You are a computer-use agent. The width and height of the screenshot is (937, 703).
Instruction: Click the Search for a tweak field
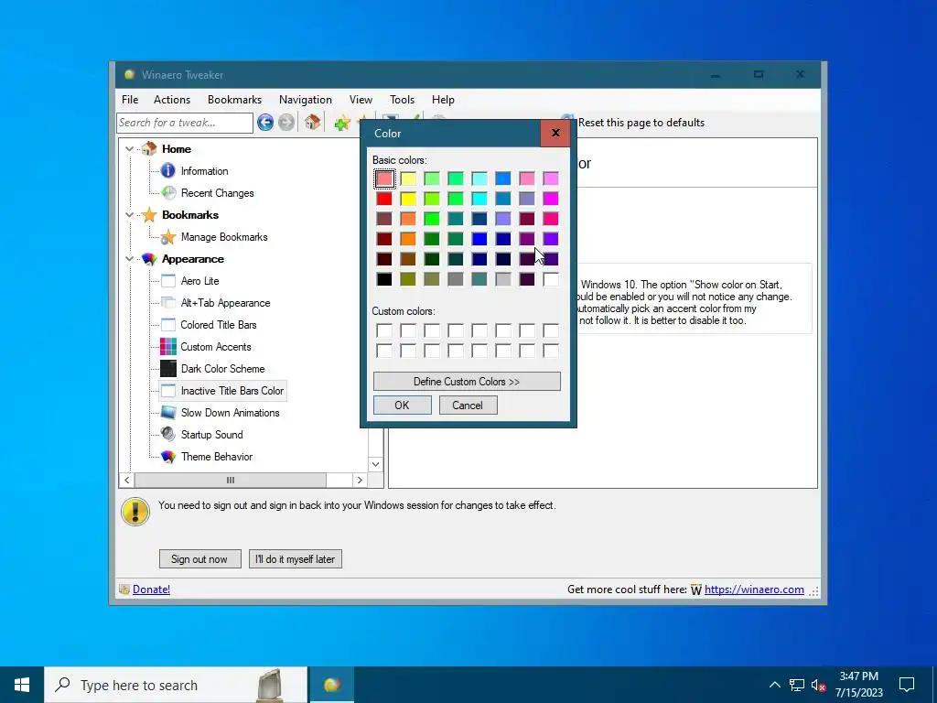coord(185,123)
